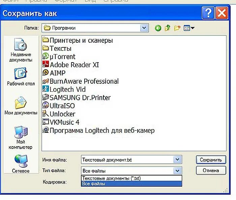
Task: Go to Desktop (Рабочий стол) place
Action: (21, 77)
